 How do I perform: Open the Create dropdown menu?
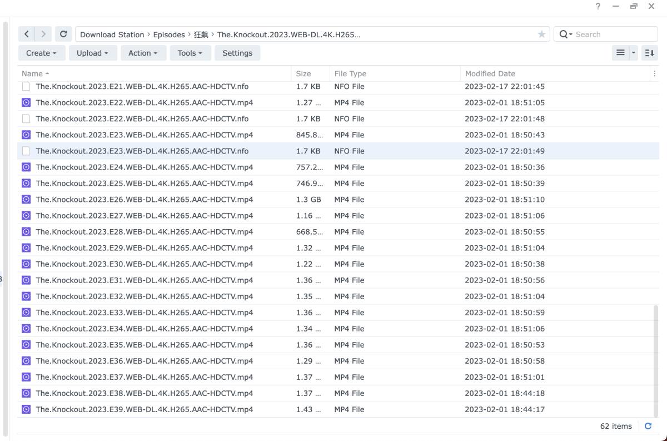pos(42,53)
